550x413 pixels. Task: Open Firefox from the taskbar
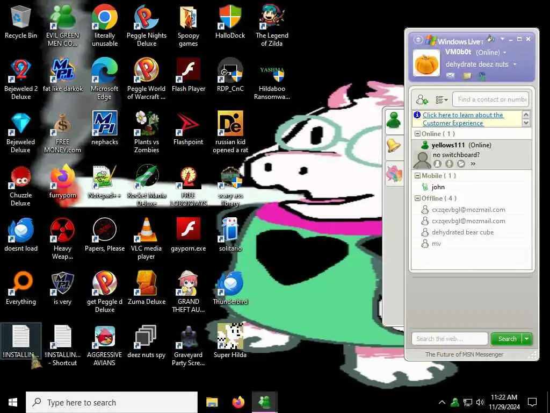coord(238,402)
